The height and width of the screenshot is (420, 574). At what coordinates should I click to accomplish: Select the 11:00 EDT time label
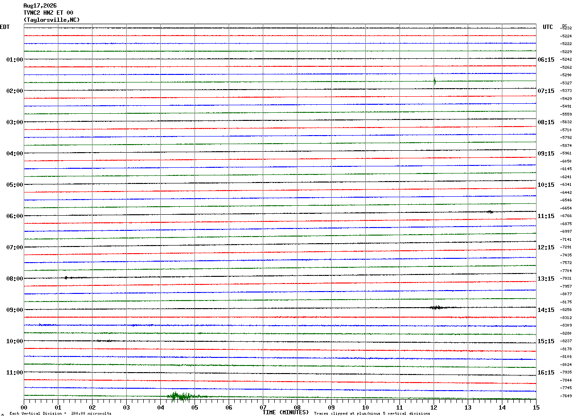pos(15,373)
